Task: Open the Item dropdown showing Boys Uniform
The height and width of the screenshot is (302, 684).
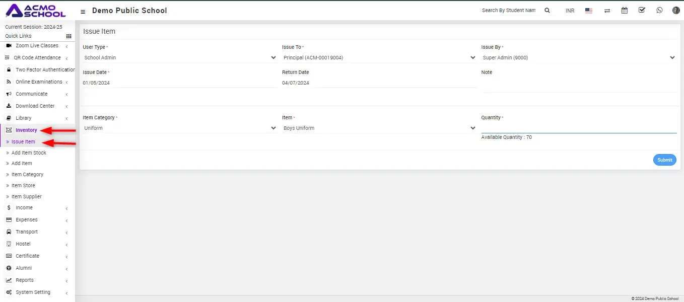Action: coord(379,128)
